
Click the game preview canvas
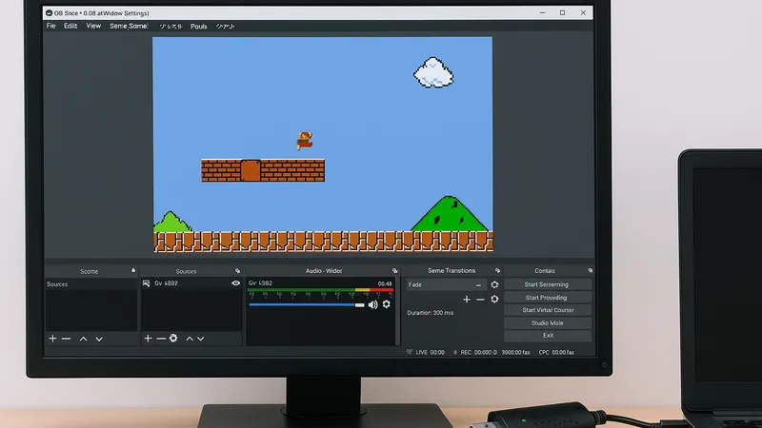(x=322, y=145)
